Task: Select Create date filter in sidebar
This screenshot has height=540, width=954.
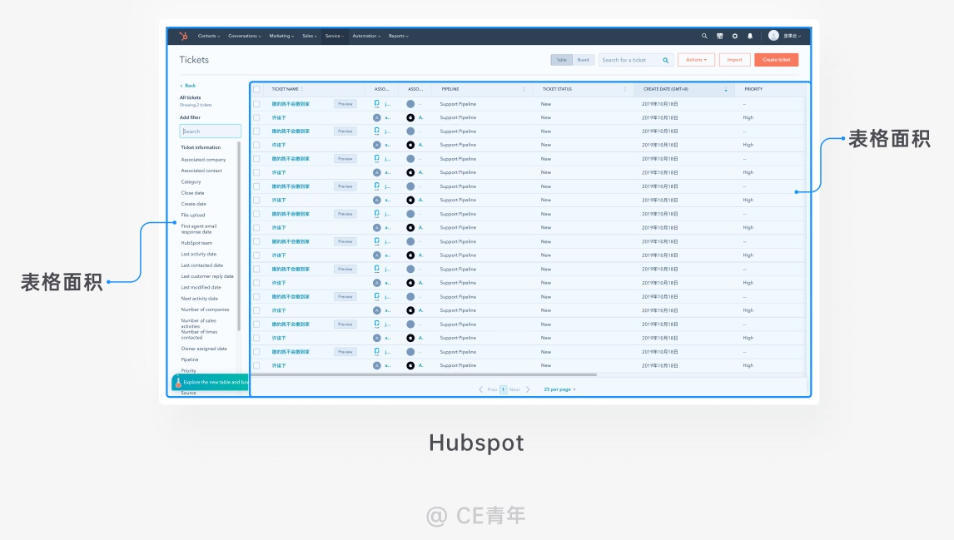Action: pos(193,204)
